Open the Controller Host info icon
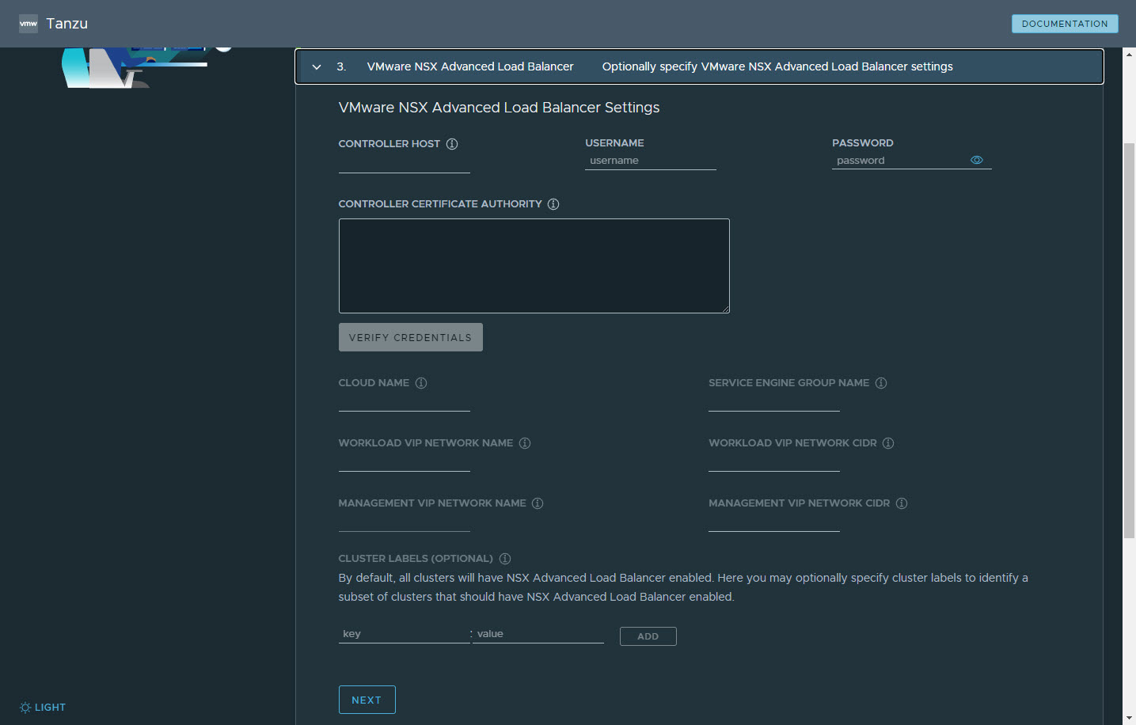This screenshot has width=1136, height=725. click(x=452, y=144)
